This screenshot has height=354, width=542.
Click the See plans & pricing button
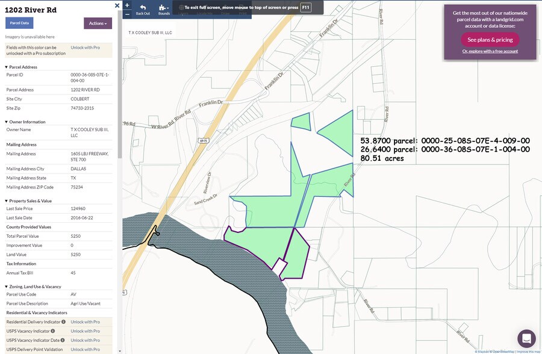tap(490, 40)
